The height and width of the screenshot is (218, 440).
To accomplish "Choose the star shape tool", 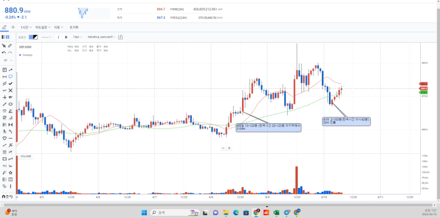I will 10,173.
